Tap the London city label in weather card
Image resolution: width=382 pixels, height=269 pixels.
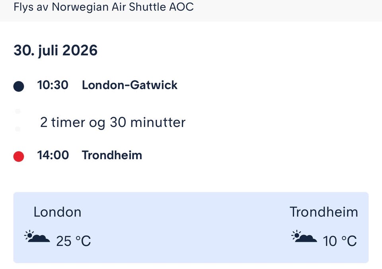[57, 212]
